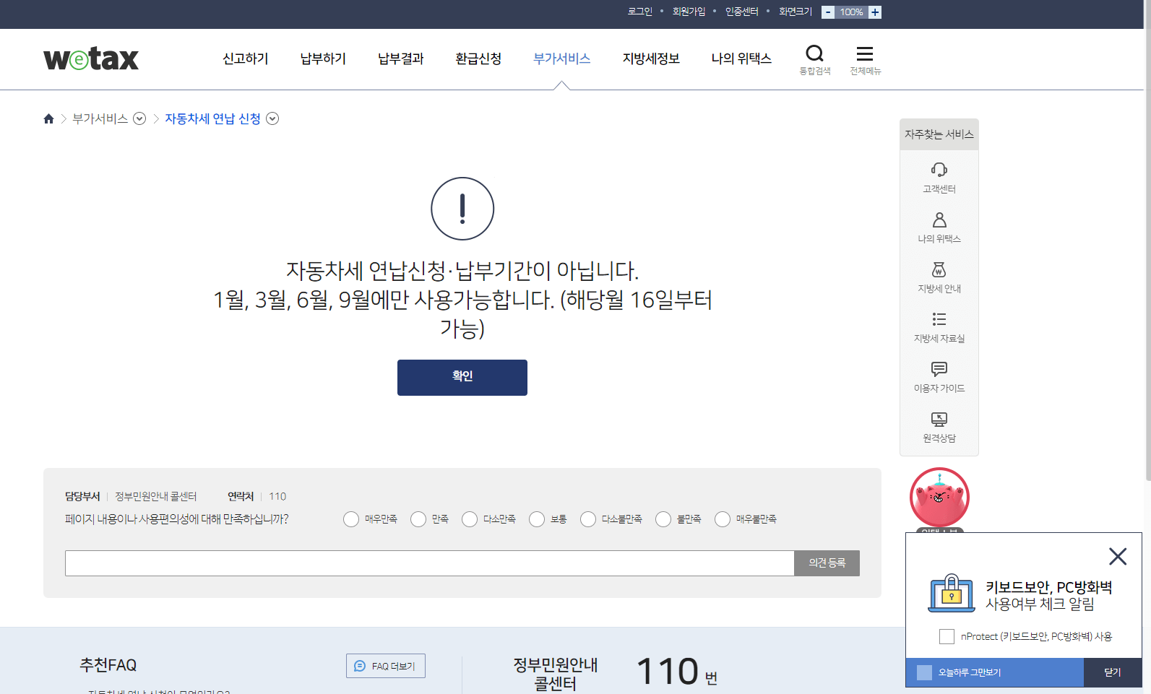Screen dimensions: 1151x694
Task: Click the 추천FAQ heading
Action: click(x=108, y=665)
